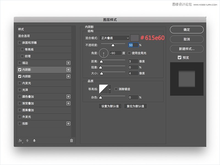Focus the 距离 field showing 3
This screenshot has height=165, width=220.
coord(133,61)
